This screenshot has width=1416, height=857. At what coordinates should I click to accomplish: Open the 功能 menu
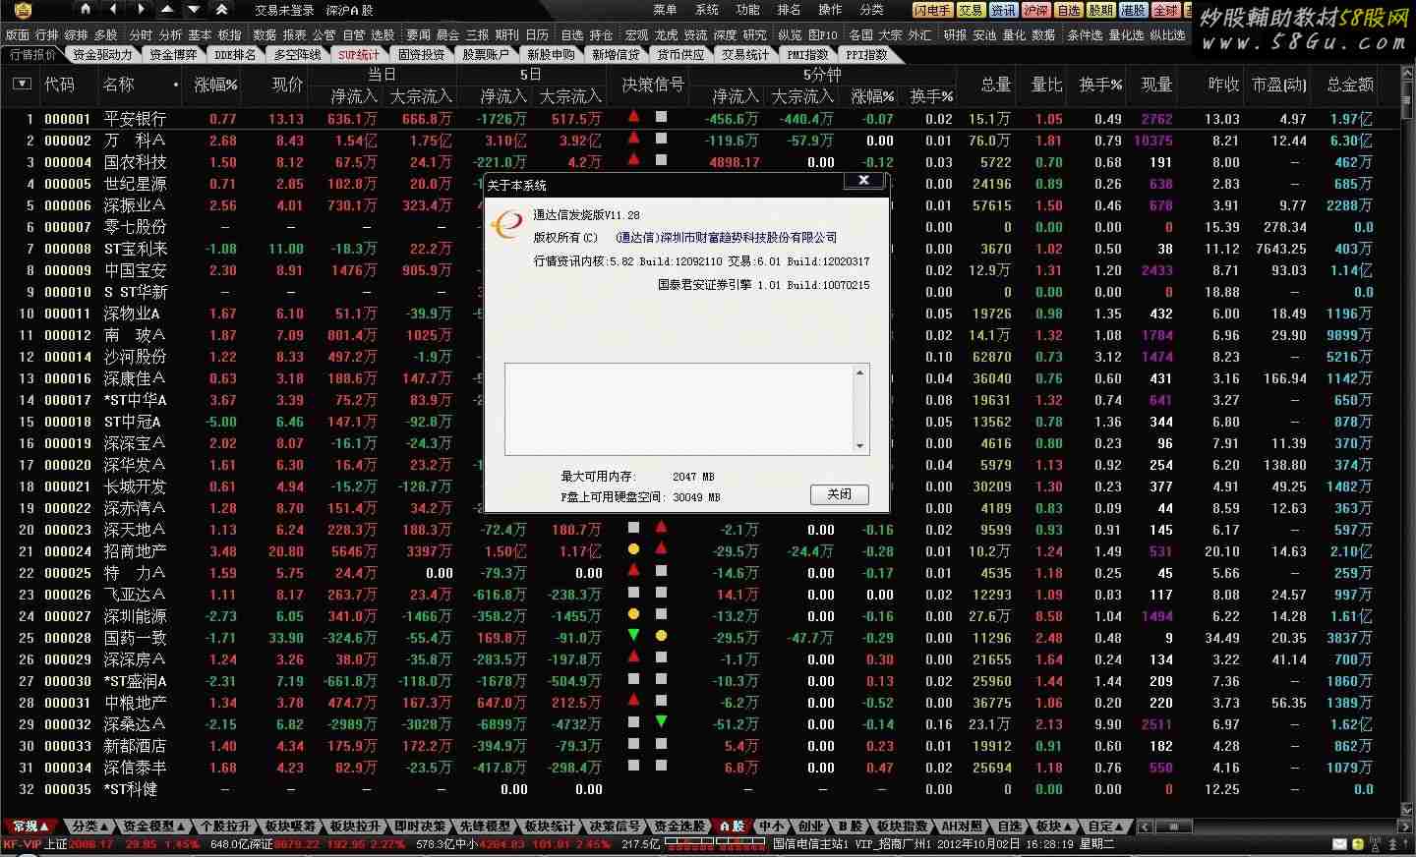click(x=748, y=10)
